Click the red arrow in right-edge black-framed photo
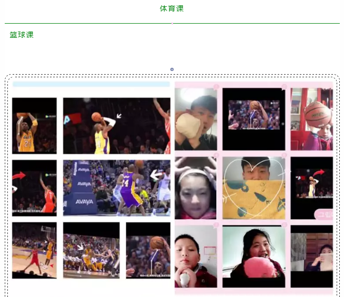 click(319, 172)
